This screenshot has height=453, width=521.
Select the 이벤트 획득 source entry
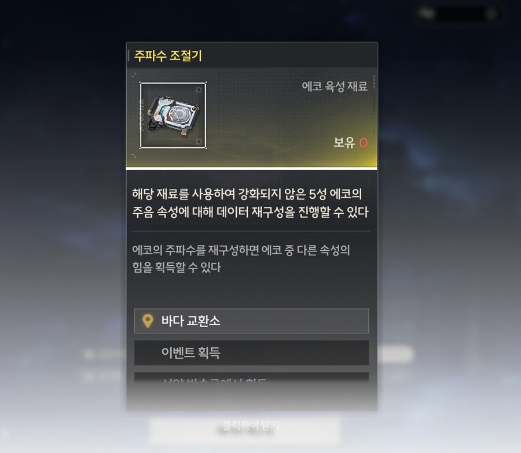[x=252, y=353]
